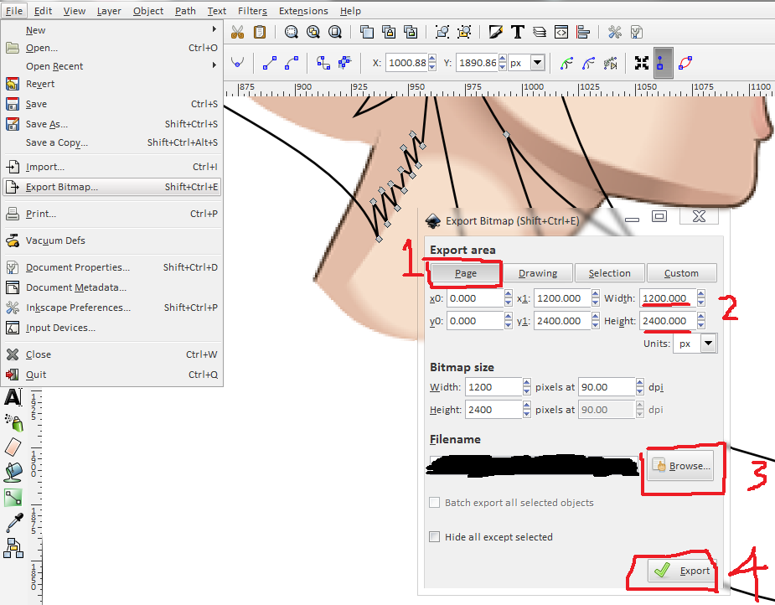Select the Spray can tool

[x=13, y=421]
